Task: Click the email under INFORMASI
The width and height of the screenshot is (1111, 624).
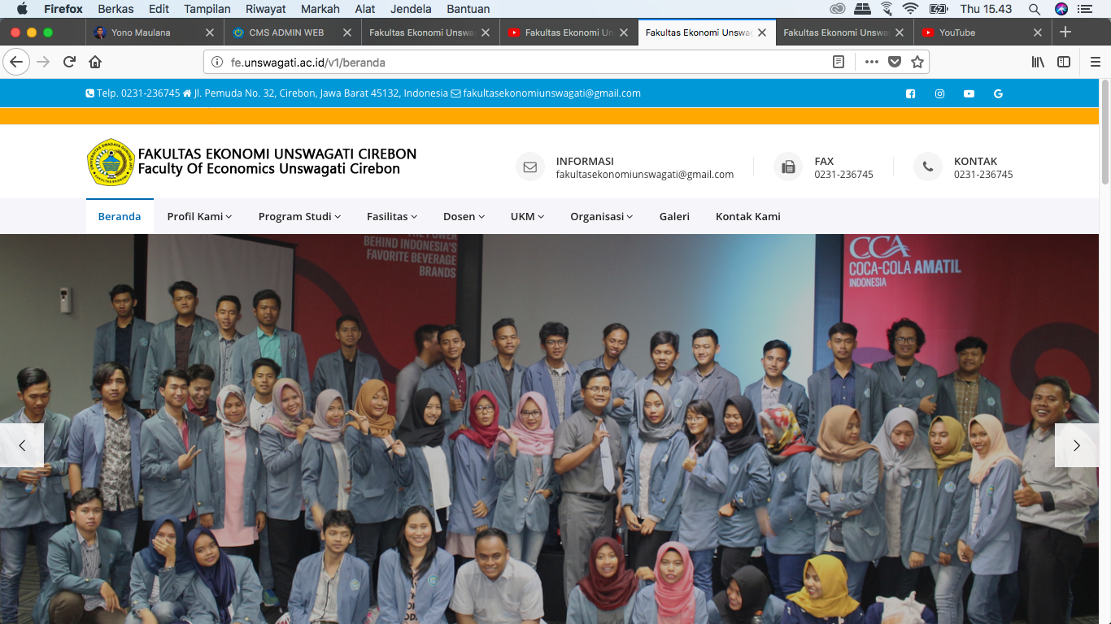Action: point(645,175)
